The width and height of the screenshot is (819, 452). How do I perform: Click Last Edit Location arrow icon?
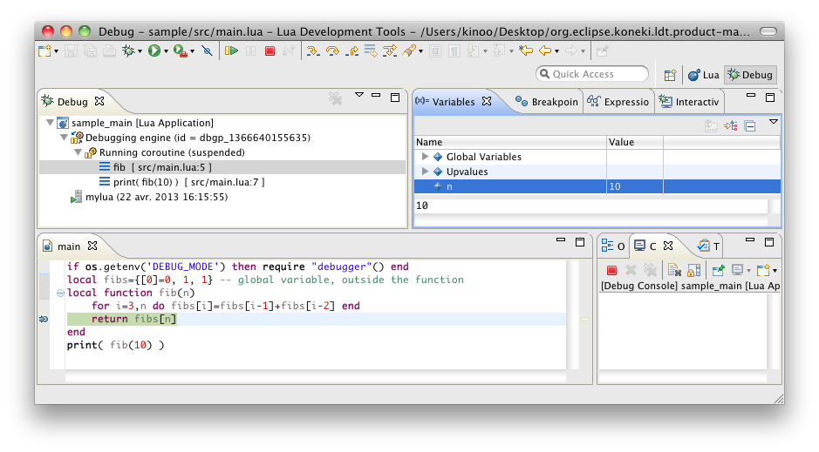point(526,51)
